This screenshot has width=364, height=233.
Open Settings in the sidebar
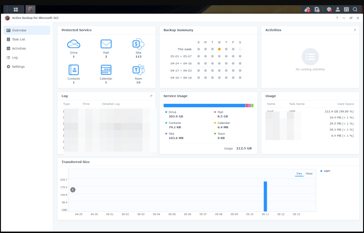(x=27, y=66)
